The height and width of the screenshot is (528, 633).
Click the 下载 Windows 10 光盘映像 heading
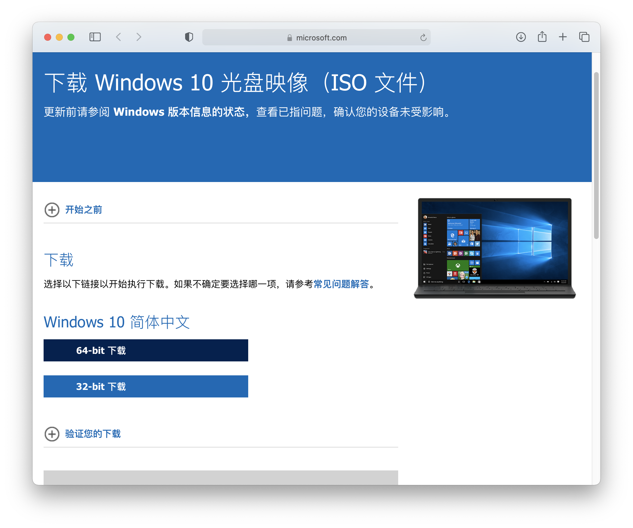click(x=235, y=83)
